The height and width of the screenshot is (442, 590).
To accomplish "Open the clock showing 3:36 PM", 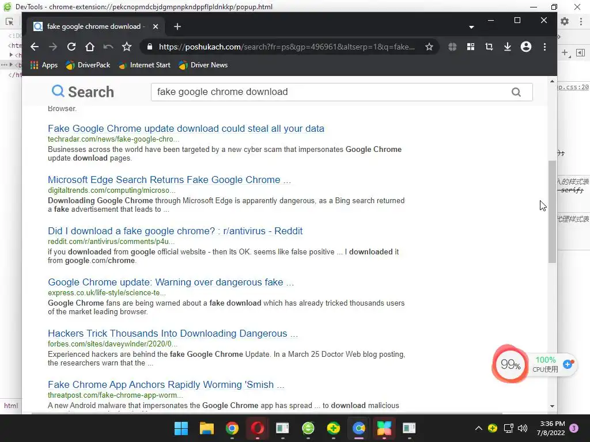I will click(551, 428).
